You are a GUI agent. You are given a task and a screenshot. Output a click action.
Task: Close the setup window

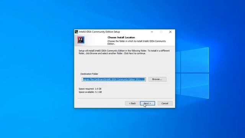point(170,32)
